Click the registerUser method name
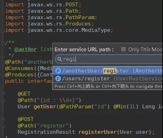This screenshot has width=163, height=138. tap(98, 132)
